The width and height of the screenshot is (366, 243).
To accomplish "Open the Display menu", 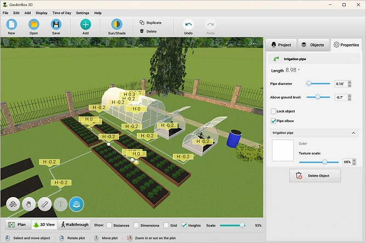I will pyautogui.click(x=42, y=13).
